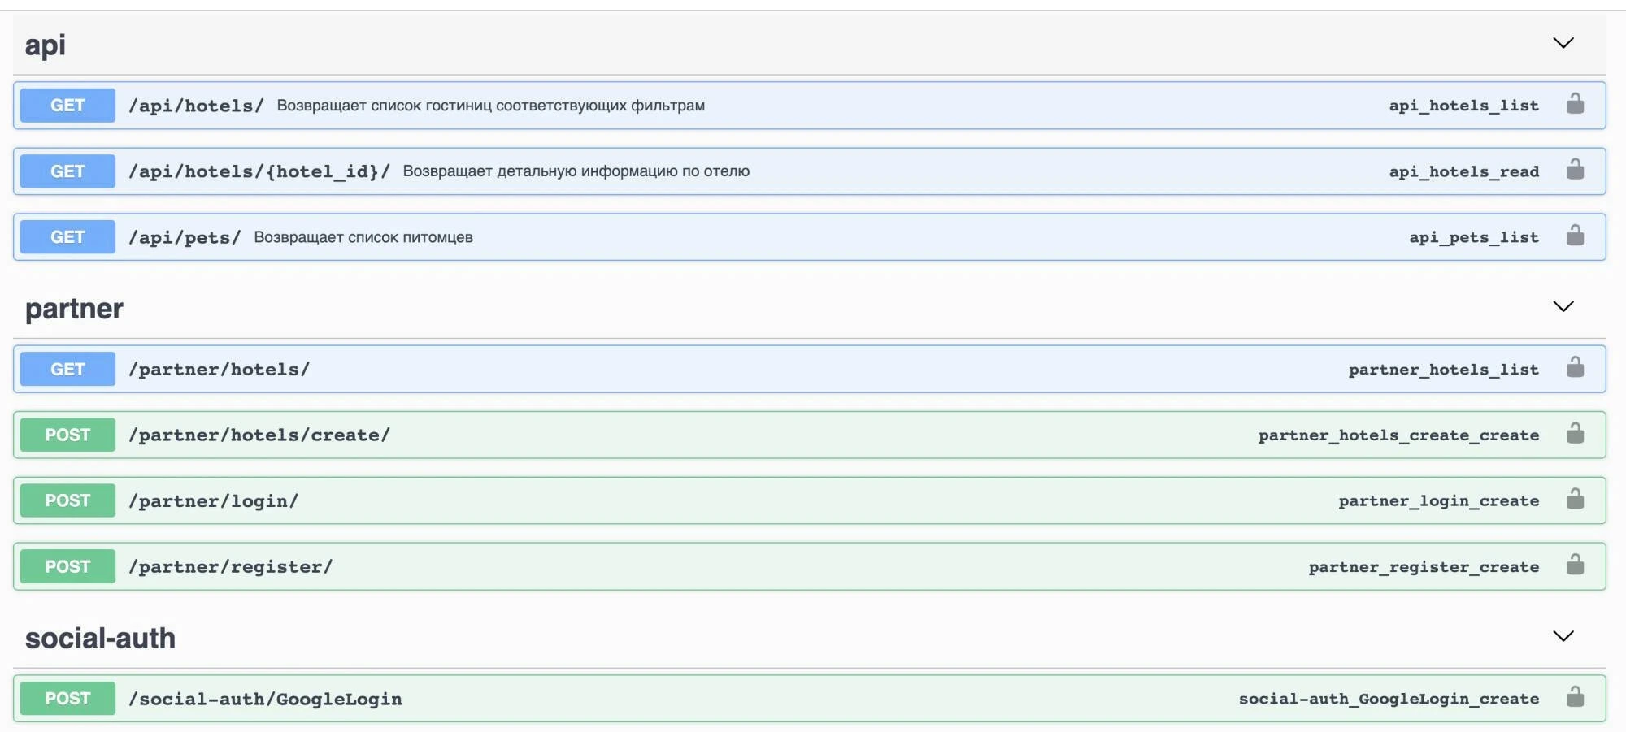This screenshot has height=732, width=1626.
Task: Click the POST badge for /social-auth/GoogleLogin
Action: click(67, 699)
